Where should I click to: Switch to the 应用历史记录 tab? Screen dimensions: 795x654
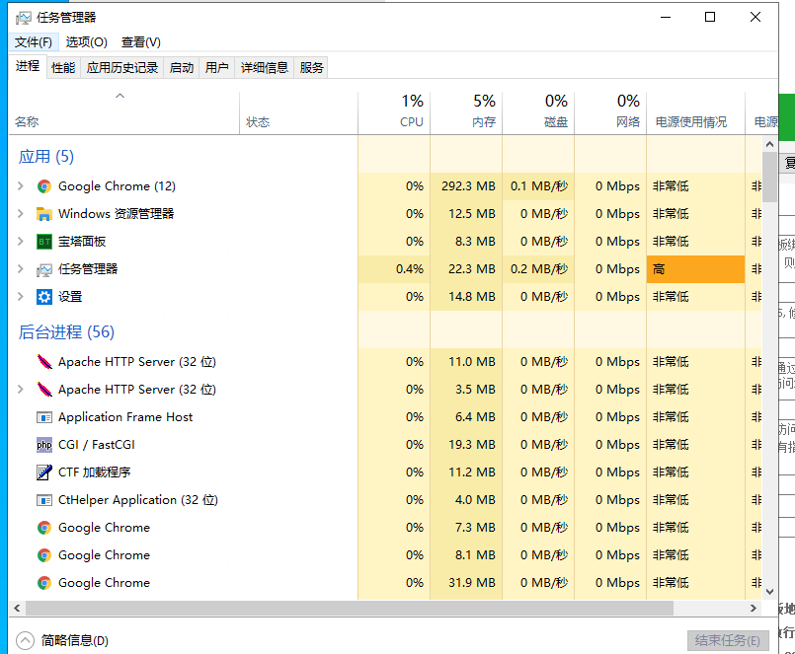pos(122,68)
